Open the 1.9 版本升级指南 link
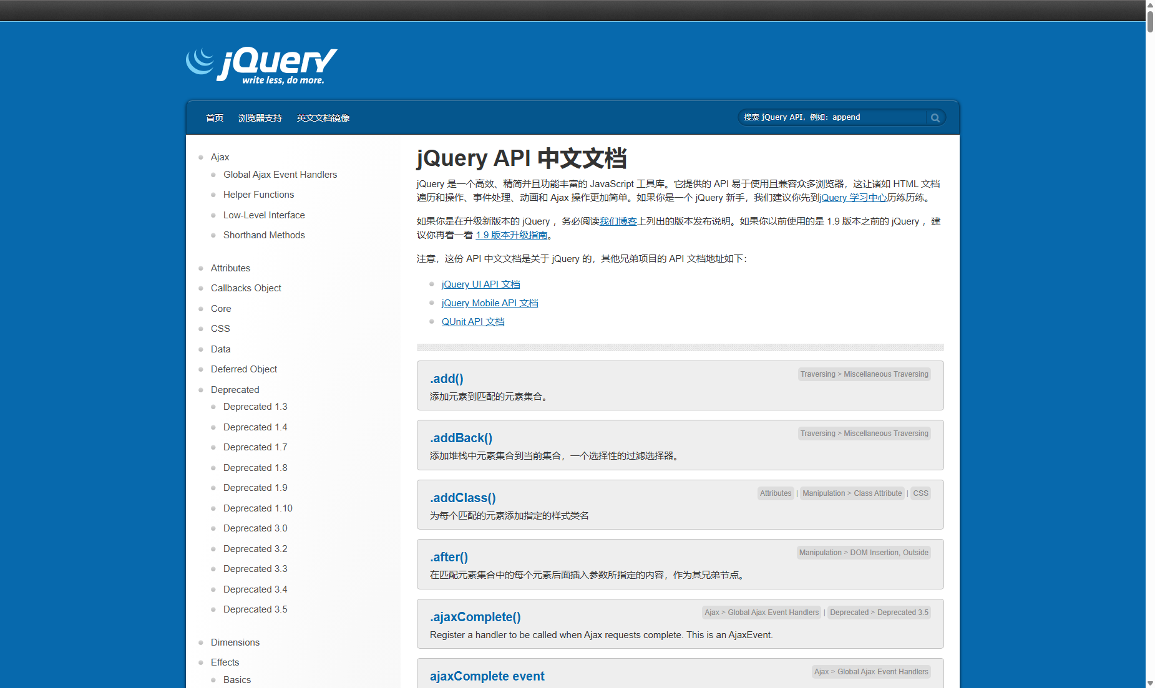Screen dimensions: 1155x688 (512, 235)
